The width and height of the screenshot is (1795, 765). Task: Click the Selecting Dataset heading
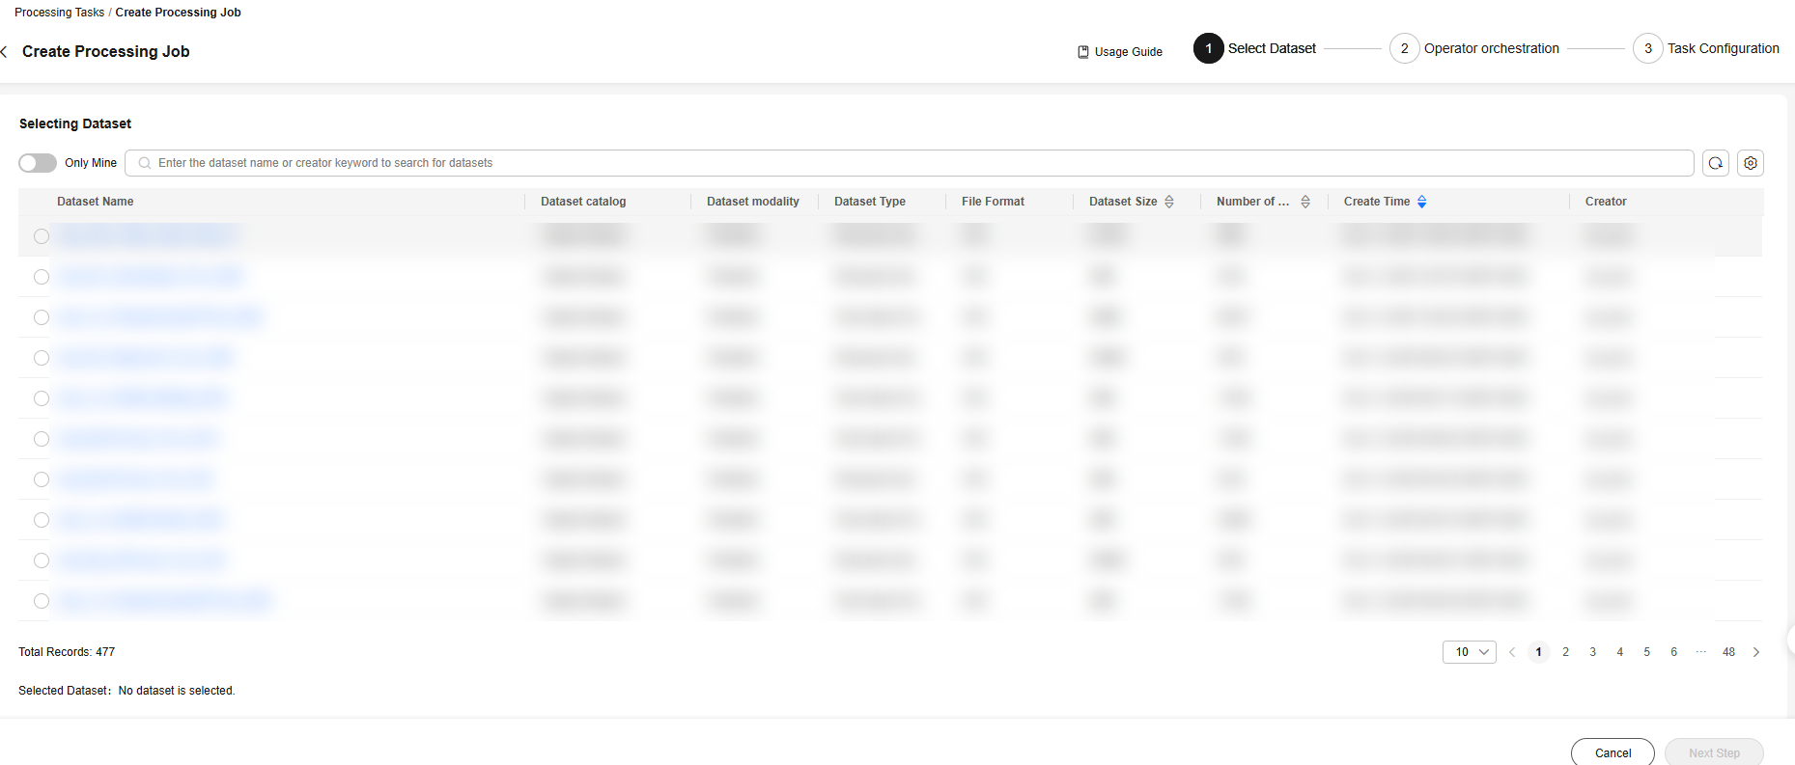pyautogui.click(x=75, y=123)
